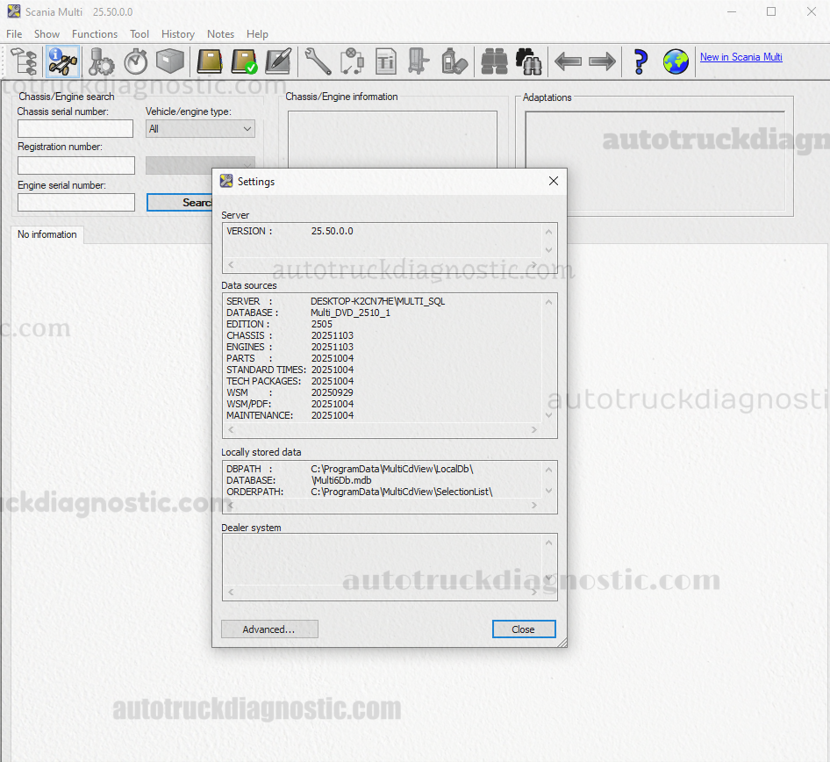Open the piston and gear parts icon
Image resolution: width=830 pixels, height=762 pixels.
[x=101, y=61]
